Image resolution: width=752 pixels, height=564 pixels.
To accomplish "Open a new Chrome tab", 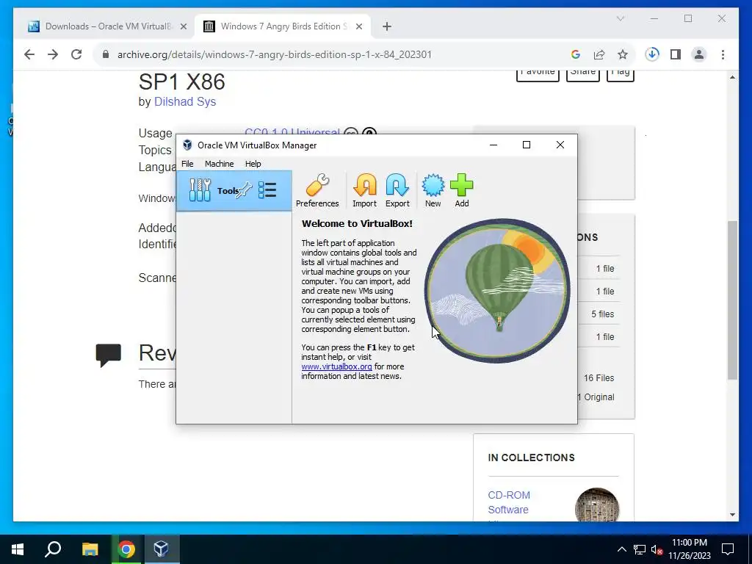I will coord(387,27).
